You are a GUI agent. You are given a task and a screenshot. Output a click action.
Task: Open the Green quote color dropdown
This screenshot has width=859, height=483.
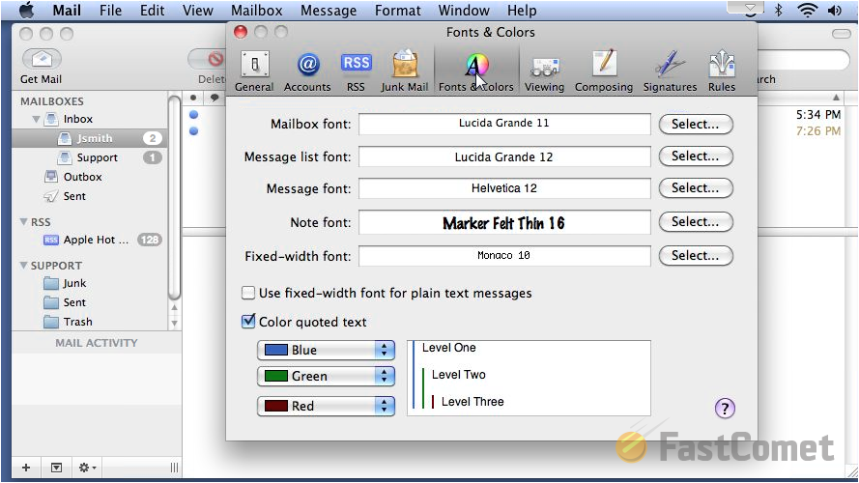pos(326,376)
